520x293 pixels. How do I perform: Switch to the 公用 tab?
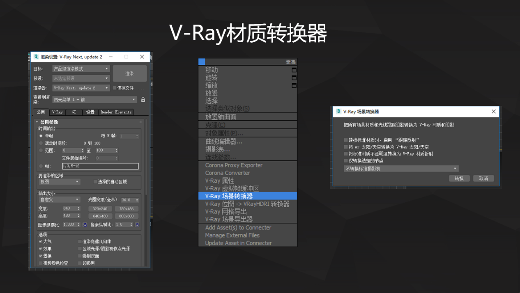click(41, 112)
